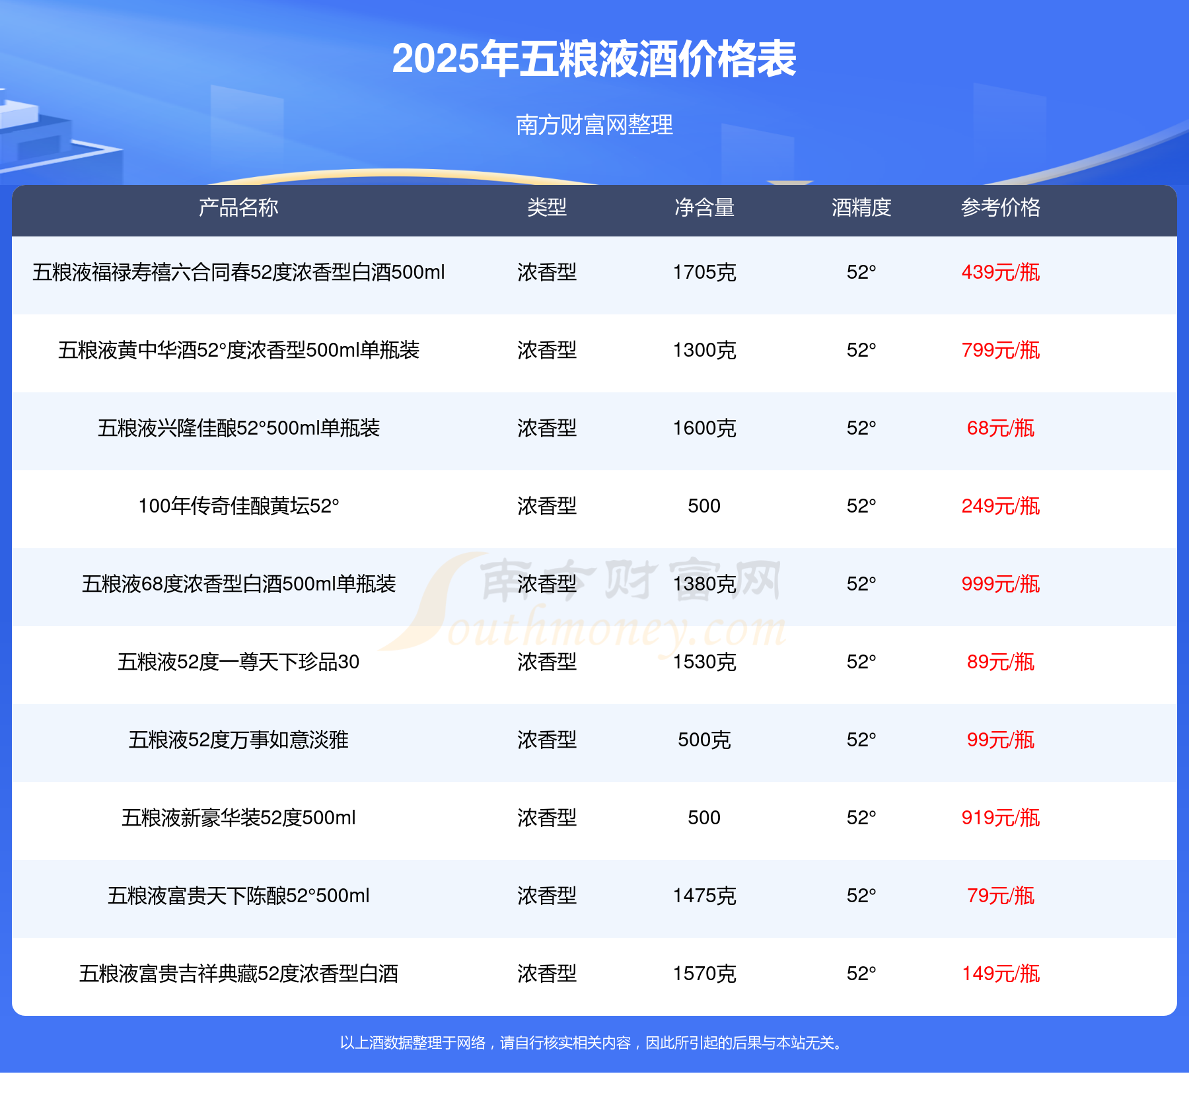This screenshot has width=1189, height=1103.
Task: Click price 89元/瓶
Action: point(1001,662)
